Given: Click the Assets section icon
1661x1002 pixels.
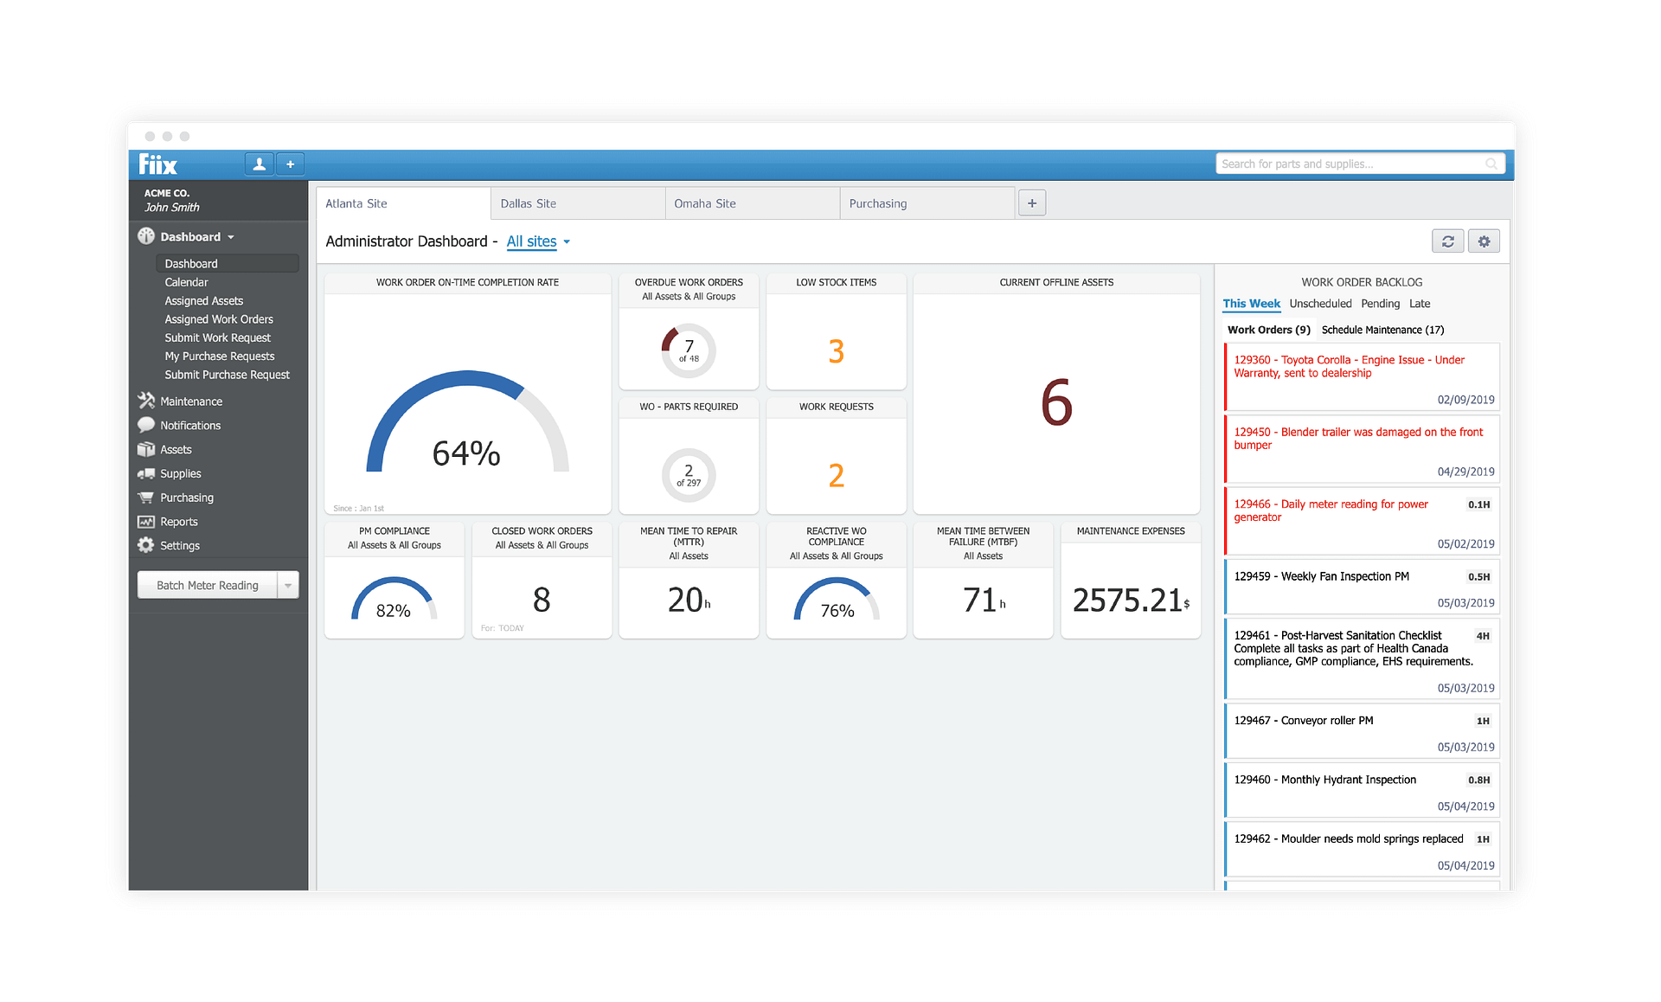Looking at the screenshot, I should point(143,449).
